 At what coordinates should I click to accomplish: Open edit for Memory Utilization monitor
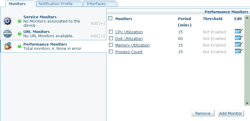click(x=239, y=44)
